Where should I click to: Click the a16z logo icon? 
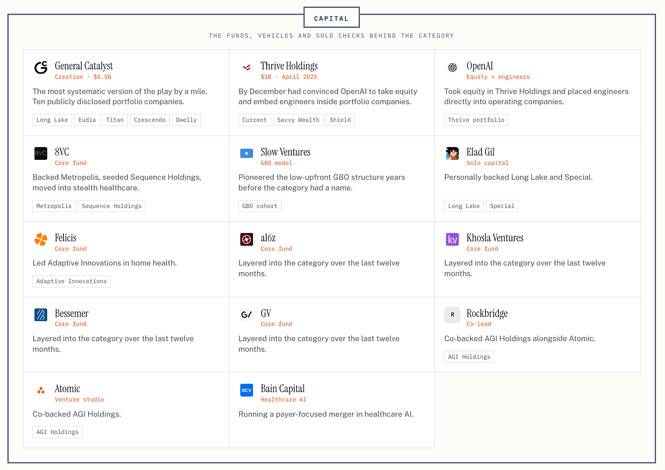pyautogui.click(x=247, y=239)
